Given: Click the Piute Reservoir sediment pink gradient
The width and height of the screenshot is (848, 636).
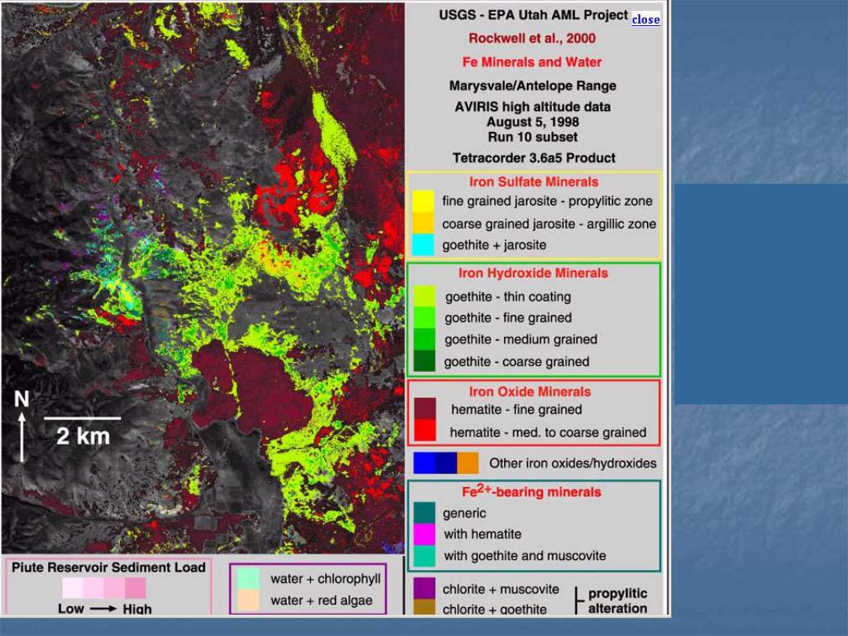Looking at the screenshot, I should point(104,588).
